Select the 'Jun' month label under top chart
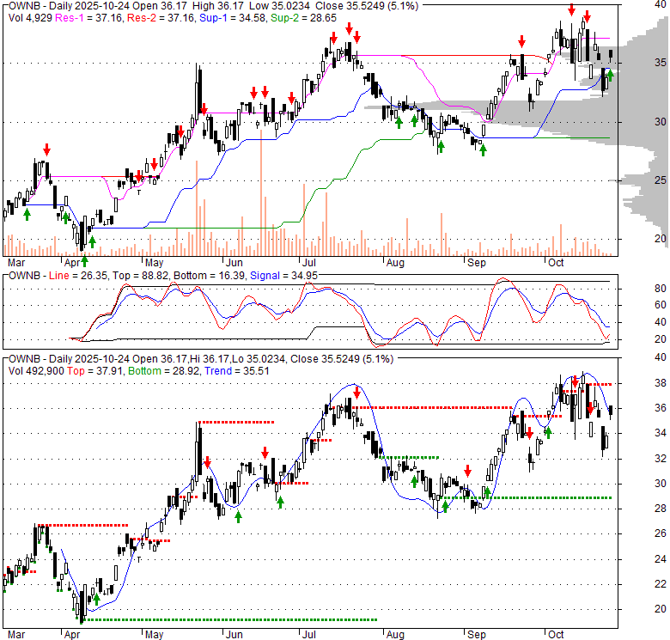The image size is (670, 640). [234, 263]
